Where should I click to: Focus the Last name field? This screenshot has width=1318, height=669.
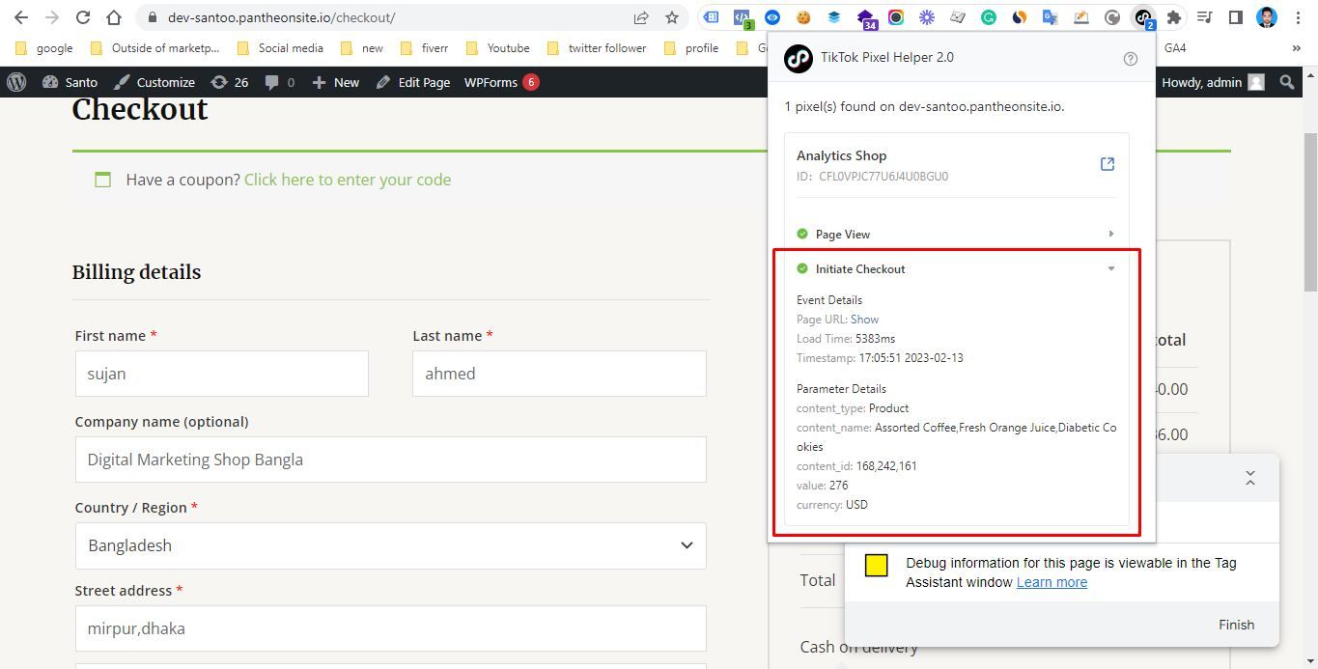click(x=559, y=374)
